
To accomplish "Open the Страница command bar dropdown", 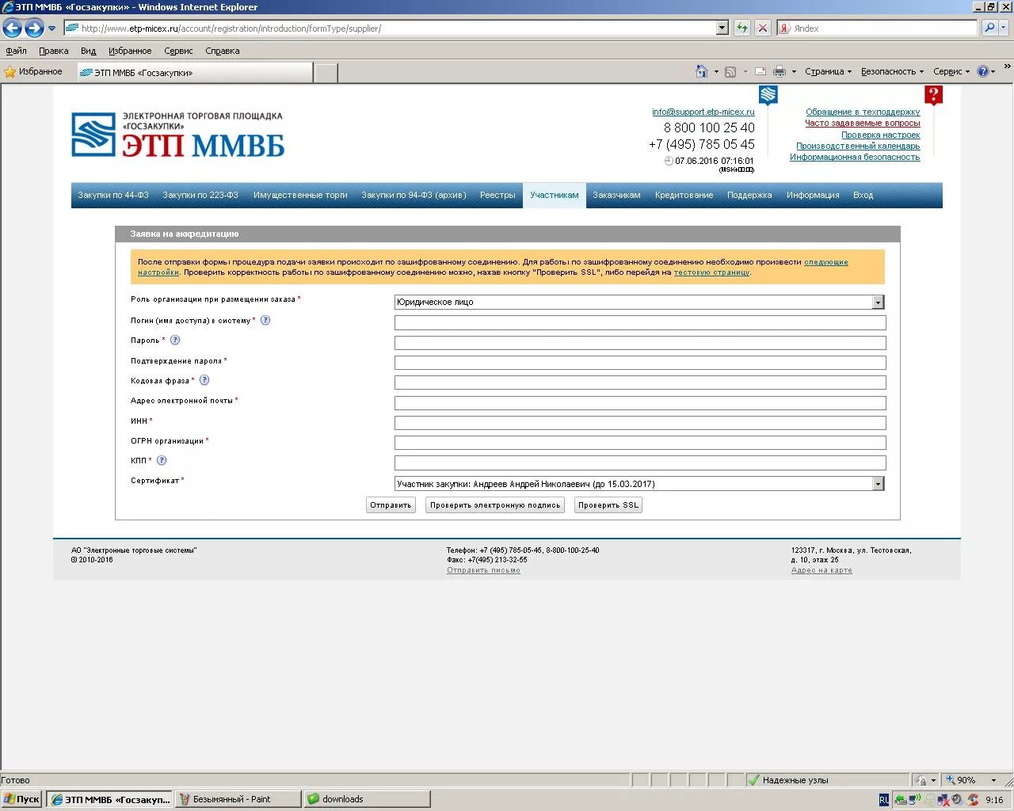I will pos(828,71).
